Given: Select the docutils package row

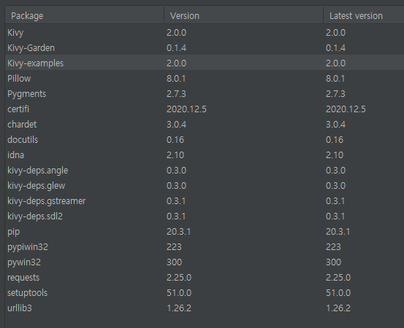Looking at the screenshot, I should click(205, 139).
